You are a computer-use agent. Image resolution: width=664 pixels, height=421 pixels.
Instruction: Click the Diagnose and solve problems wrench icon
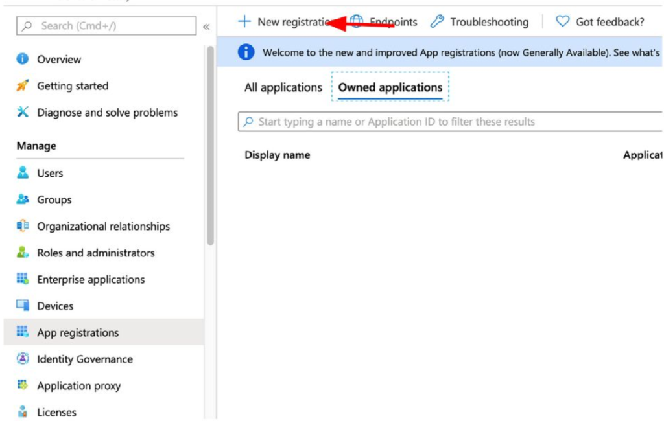[x=23, y=112]
